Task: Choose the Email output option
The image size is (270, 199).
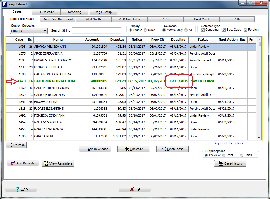Action: coord(241,155)
